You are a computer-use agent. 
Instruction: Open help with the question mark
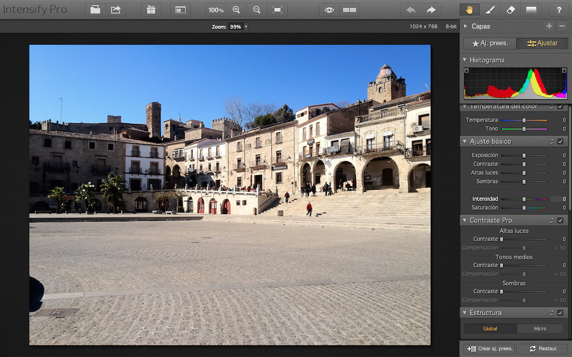pos(559,10)
